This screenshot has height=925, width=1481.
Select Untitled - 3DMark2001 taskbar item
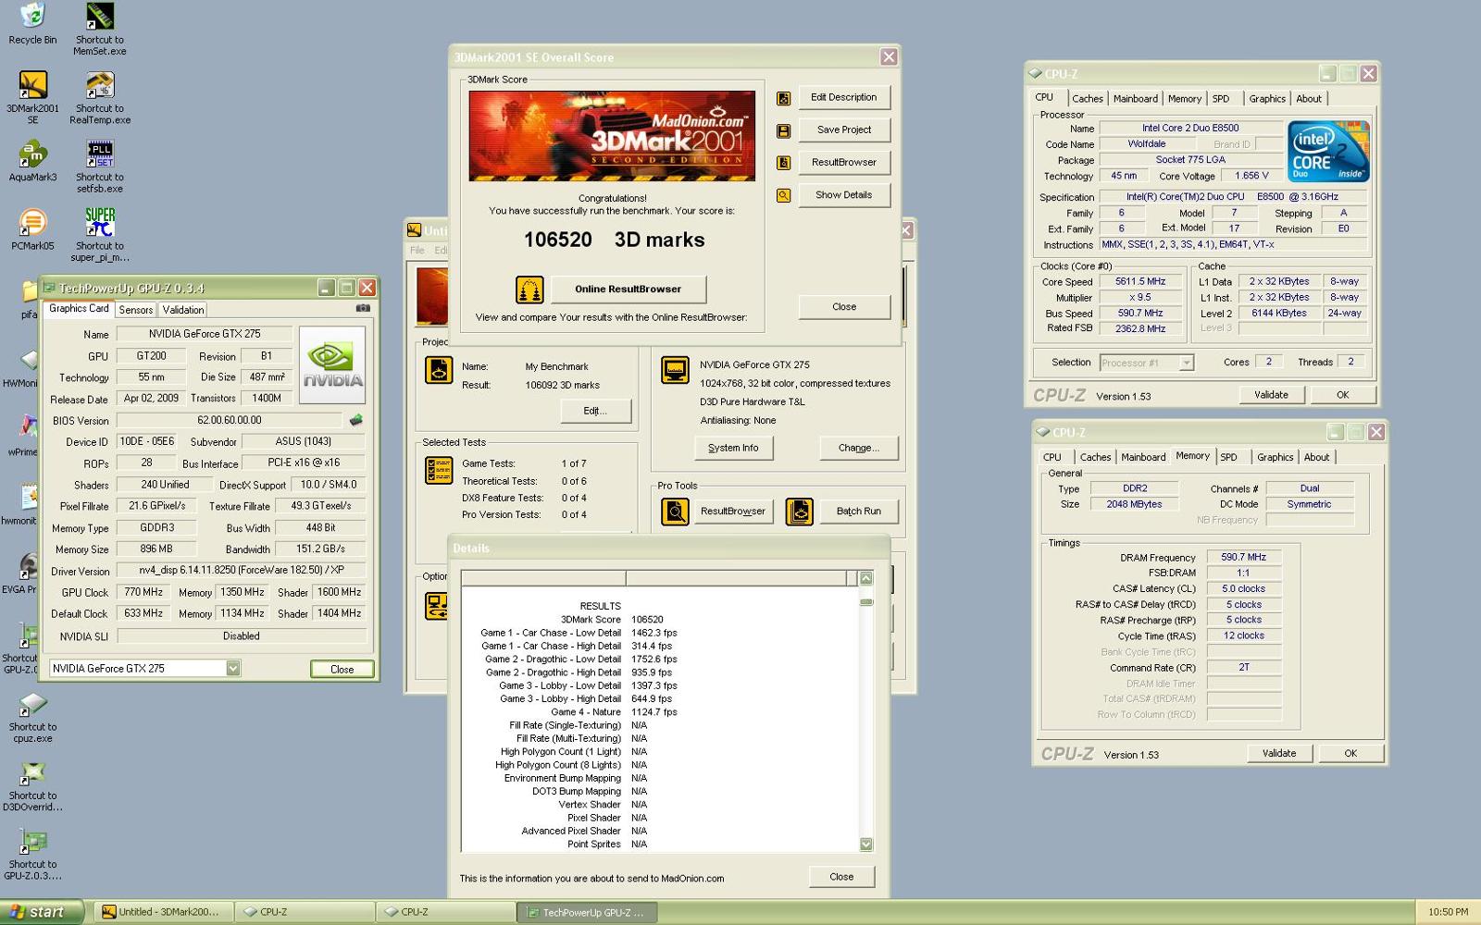163,912
